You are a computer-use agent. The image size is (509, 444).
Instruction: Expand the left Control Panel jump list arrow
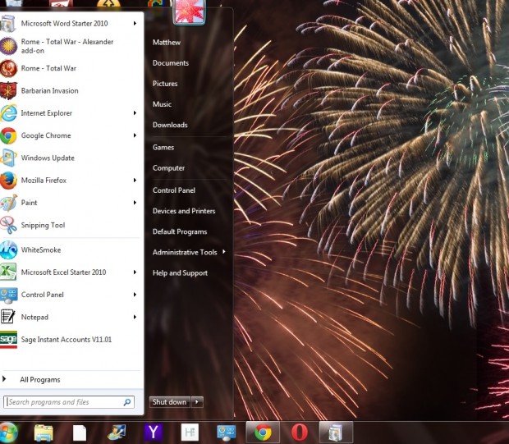point(135,295)
